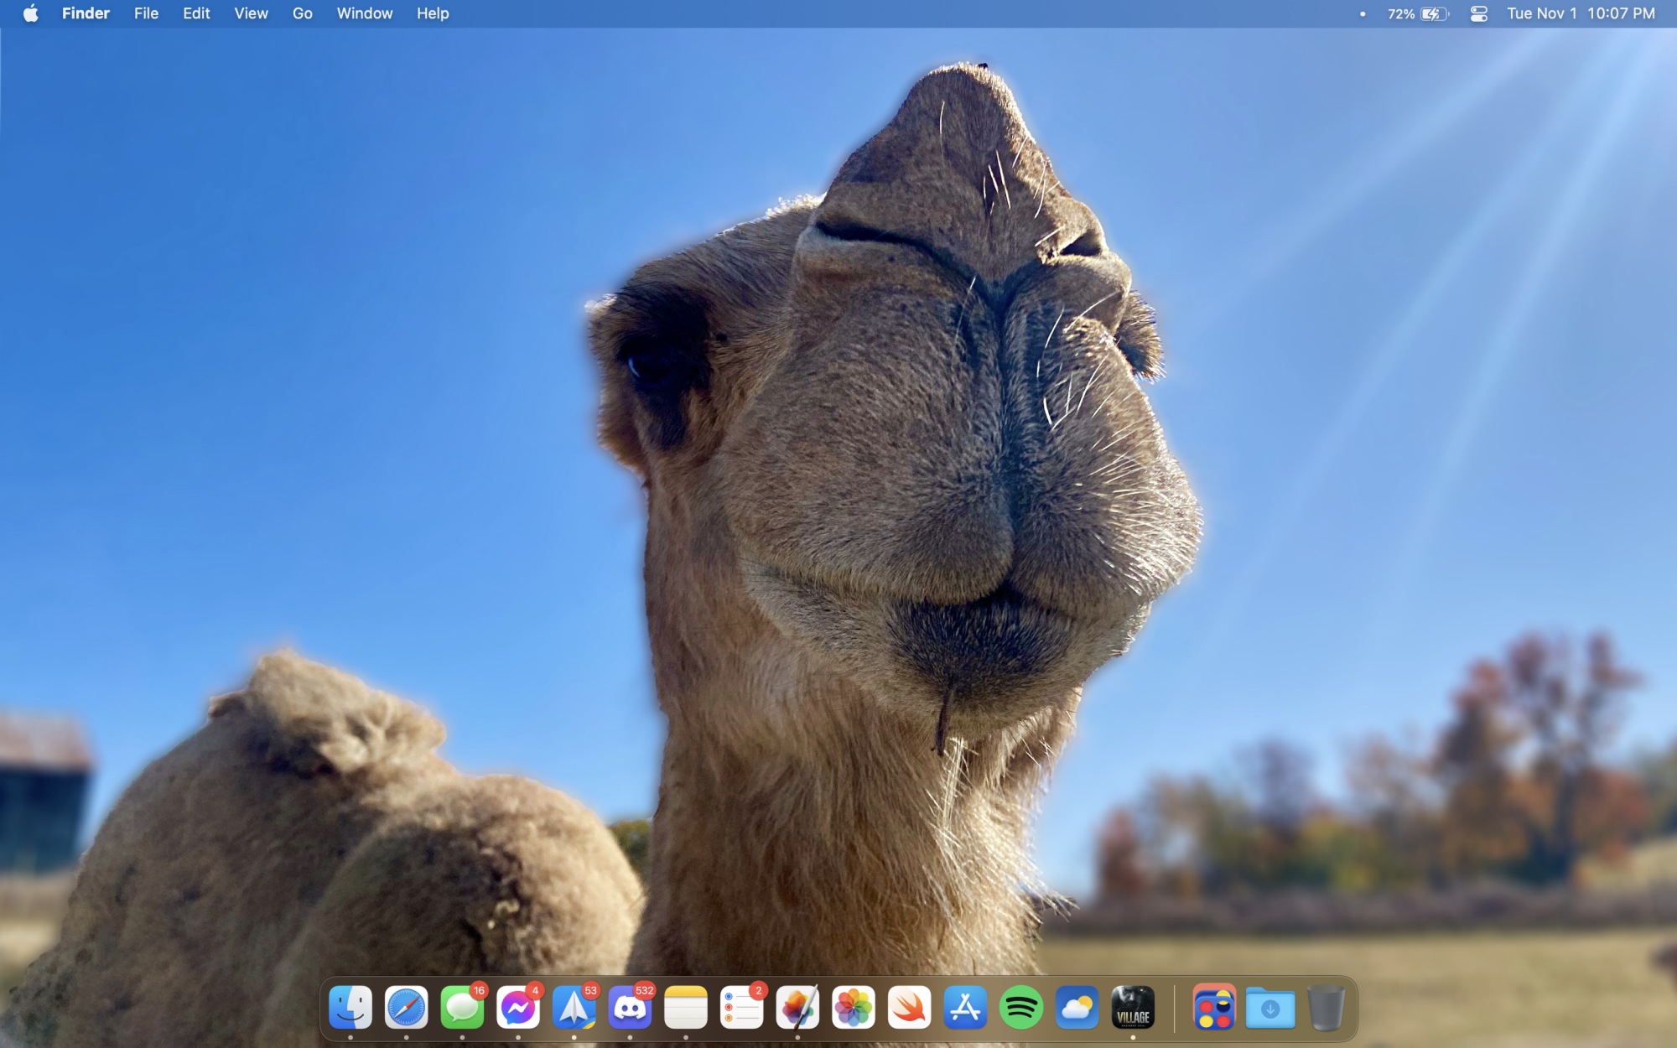Open the Weather app
This screenshot has height=1048, width=1677.
click(1077, 1007)
